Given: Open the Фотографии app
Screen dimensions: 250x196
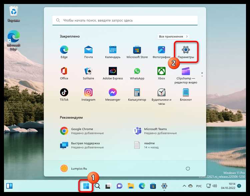Looking at the screenshot, I should pos(161,52).
